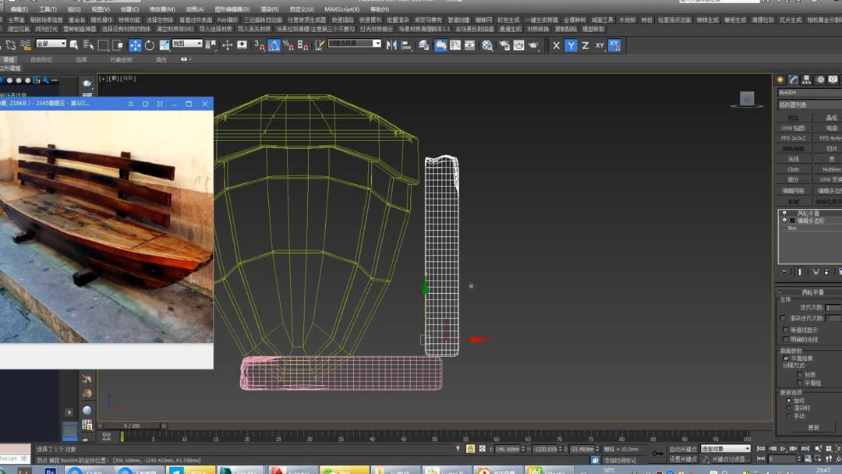Screen dimensions: 842x474
Task: Enable the 等值线显示 checkbox
Action: pos(784,330)
